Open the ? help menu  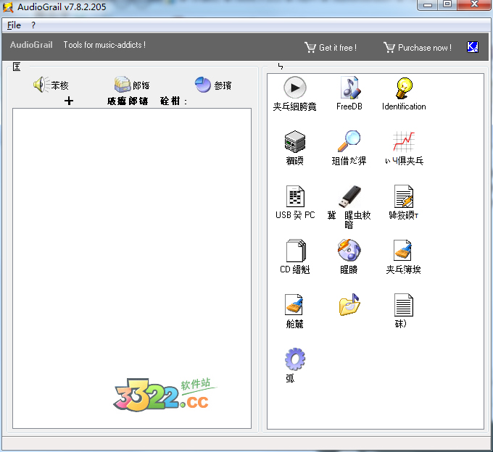coord(33,25)
